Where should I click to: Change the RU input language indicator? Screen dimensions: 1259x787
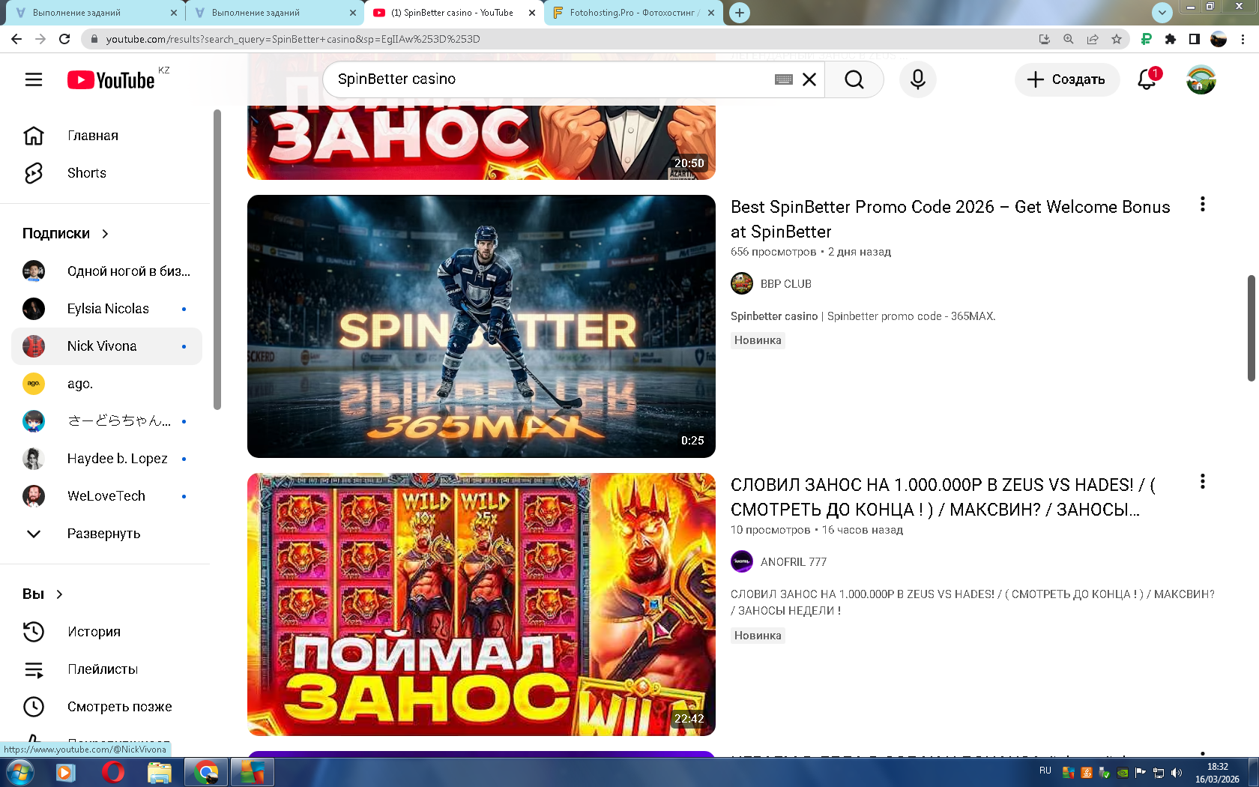1045,771
